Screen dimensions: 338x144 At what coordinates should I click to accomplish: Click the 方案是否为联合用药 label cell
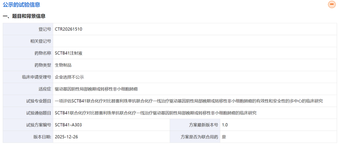[195, 137]
